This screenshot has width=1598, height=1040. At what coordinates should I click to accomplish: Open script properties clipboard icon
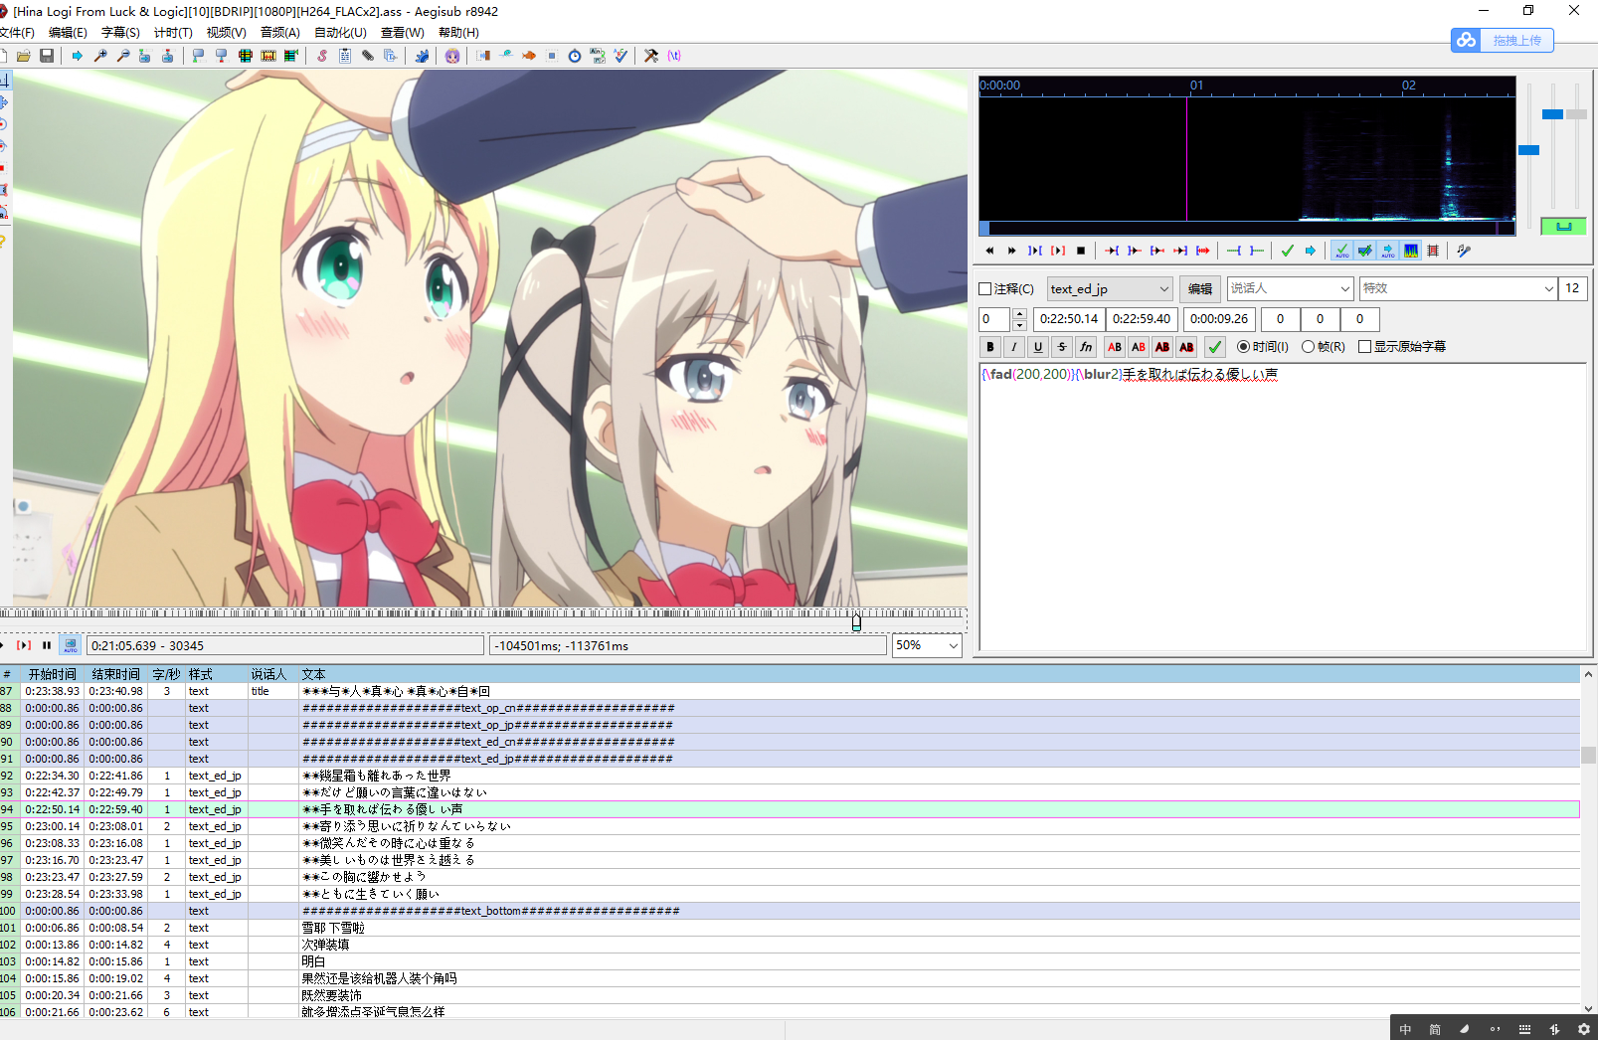click(345, 56)
